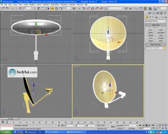Open the Material Editor from toolbar
This screenshot has height=134, width=168.
tap(150, 9)
